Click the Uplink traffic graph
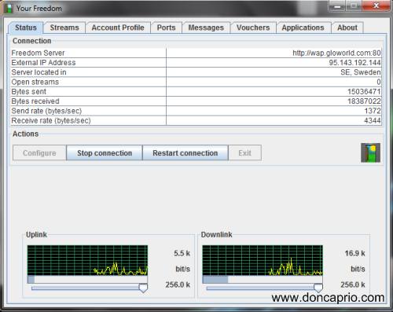This screenshot has width=393, height=312. tap(87, 260)
